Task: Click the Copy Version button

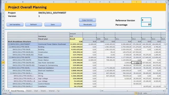Action: pos(87,20)
